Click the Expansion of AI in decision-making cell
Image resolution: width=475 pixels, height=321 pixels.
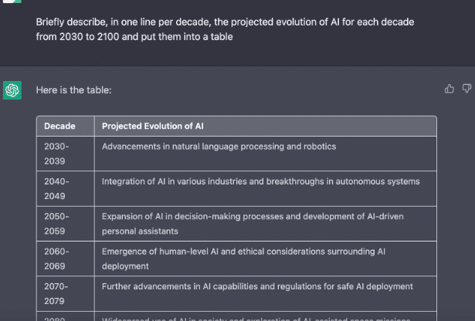[253, 223]
